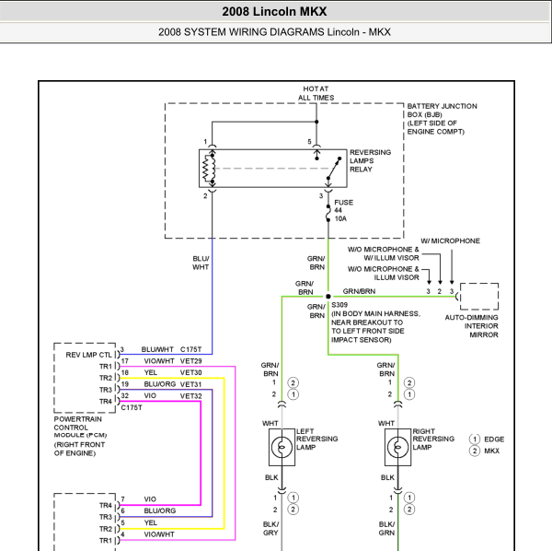Click the relay coil symbol in the reversing relay
Viewport: 552px width, 551px height.
click(209, 169)
